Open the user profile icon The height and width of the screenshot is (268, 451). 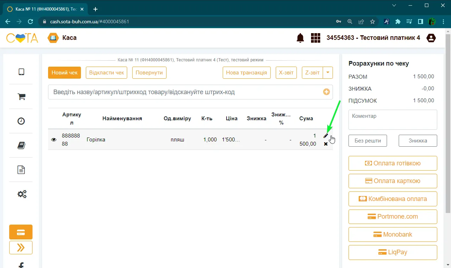[431, 38]
